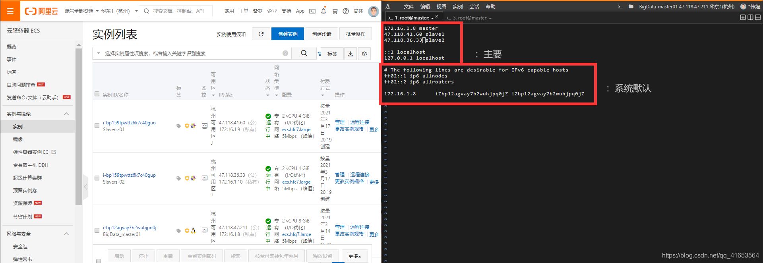Open account resources dropdown
This screenshot has height=263, width=763.
pos(81,11)
